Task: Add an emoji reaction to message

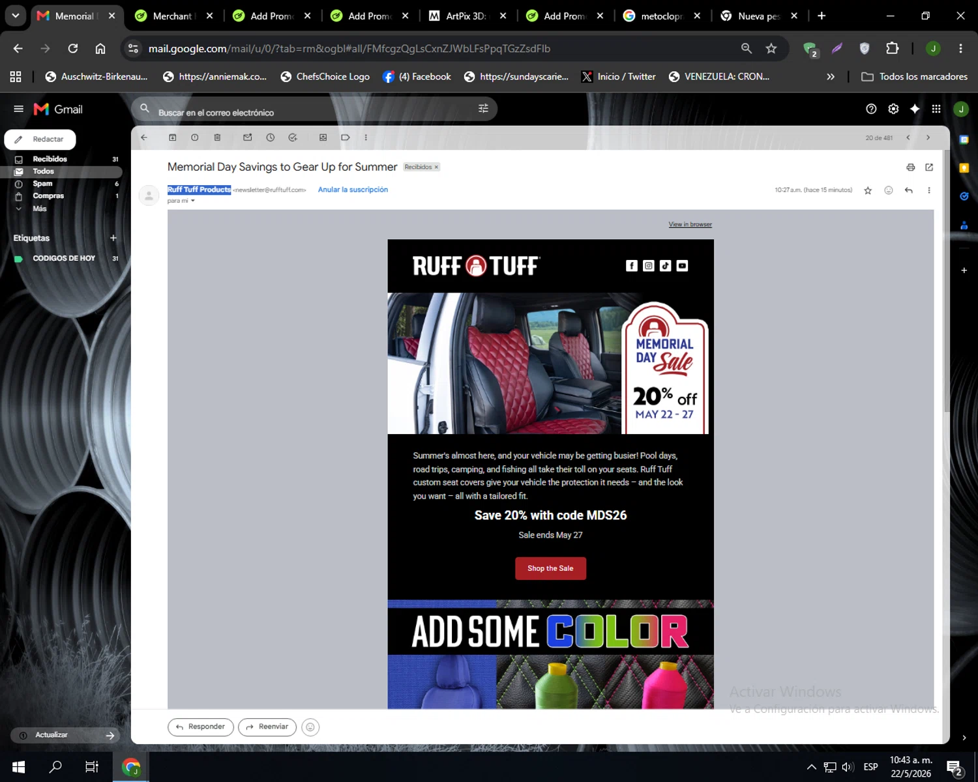Action: click(889, 190)
